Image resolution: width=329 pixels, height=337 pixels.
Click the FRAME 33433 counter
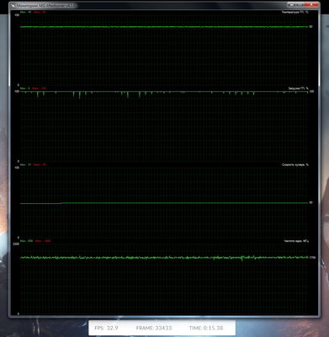pos(154,328)
